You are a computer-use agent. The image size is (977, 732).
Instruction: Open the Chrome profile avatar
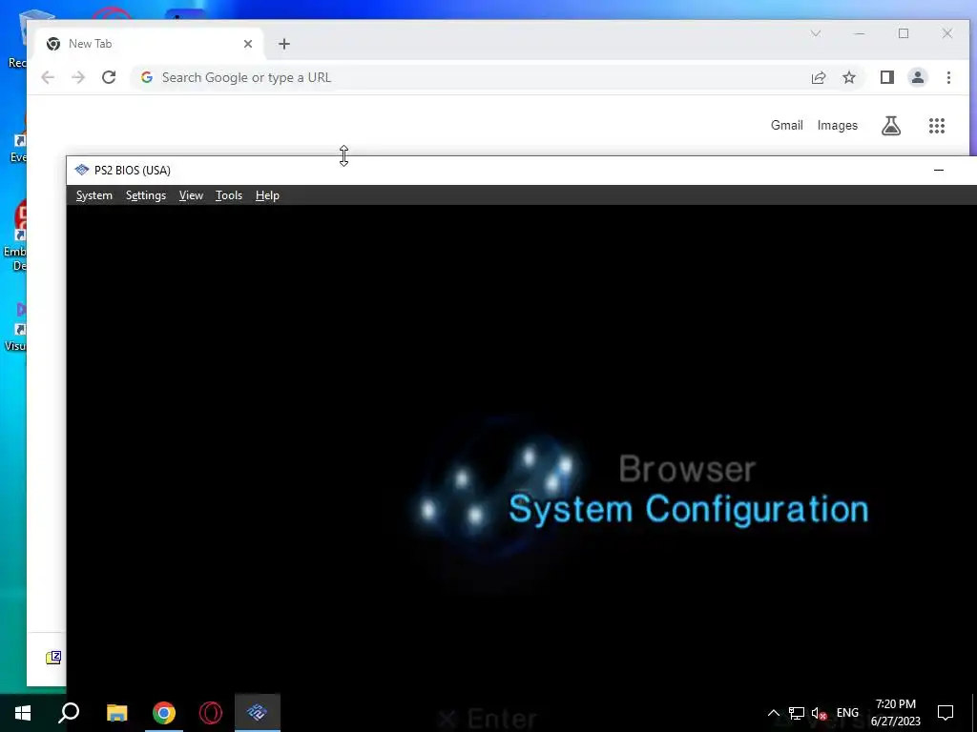(918, 77)
